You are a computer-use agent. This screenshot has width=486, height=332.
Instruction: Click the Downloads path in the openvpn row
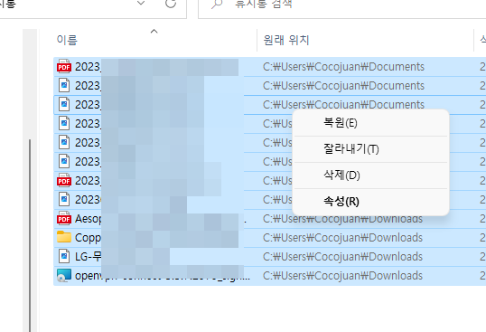coord(342,276)
